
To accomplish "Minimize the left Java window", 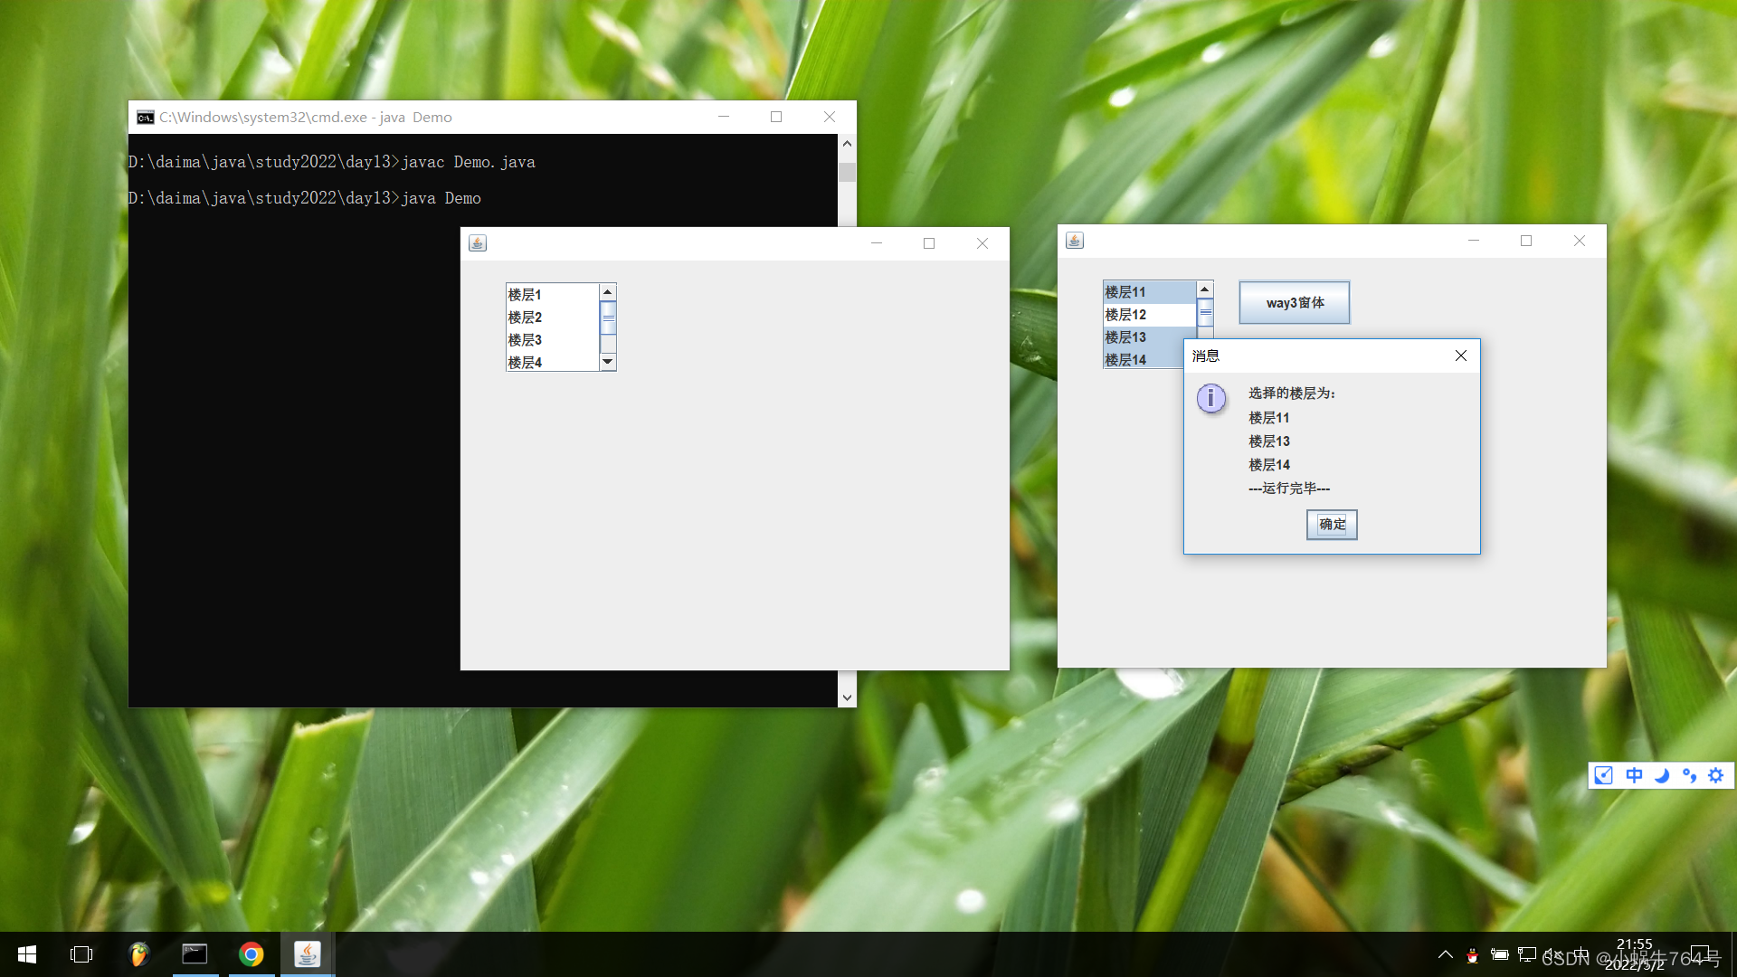I will [x=877, y=243].
